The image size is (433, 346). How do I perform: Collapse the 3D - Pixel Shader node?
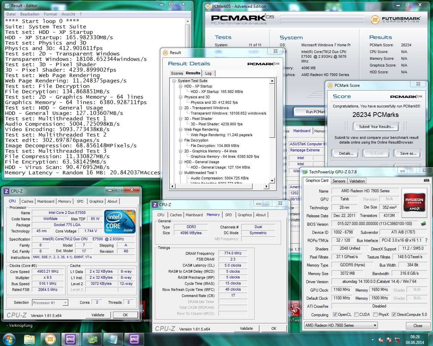(181, 119)
